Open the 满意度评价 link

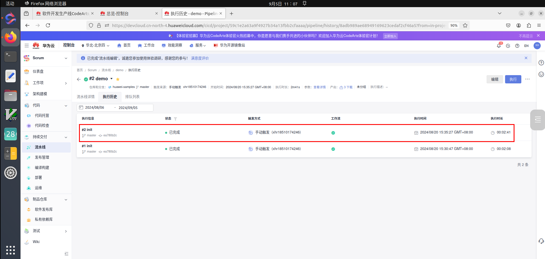pyautogui.click(x=200, y=58)
